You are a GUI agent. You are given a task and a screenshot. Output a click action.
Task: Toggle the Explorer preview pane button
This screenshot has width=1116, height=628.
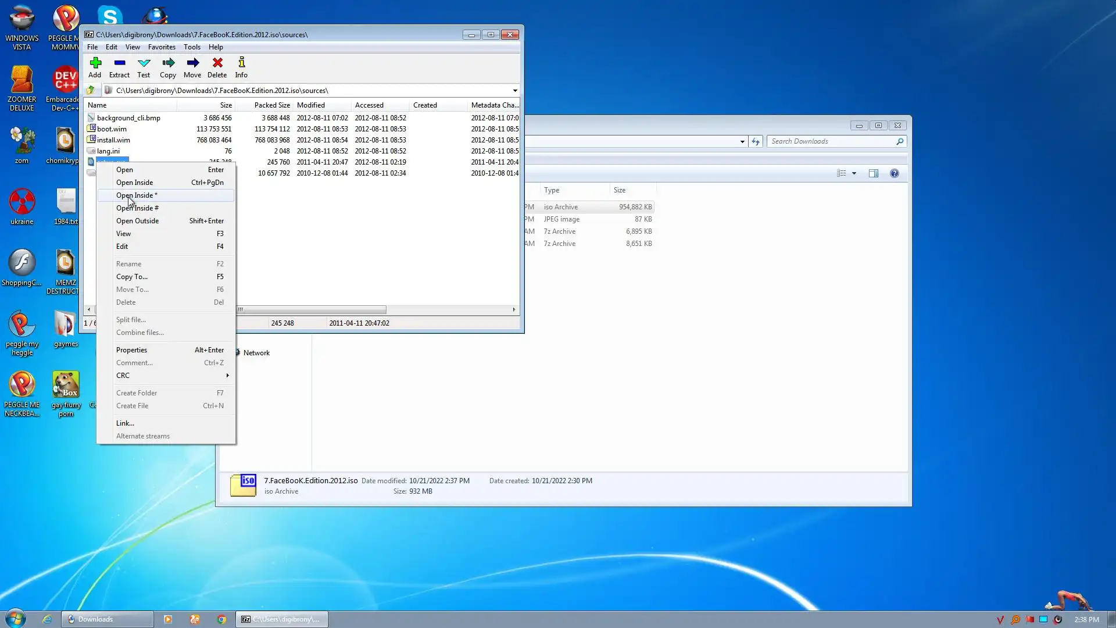tap(873, 173)
